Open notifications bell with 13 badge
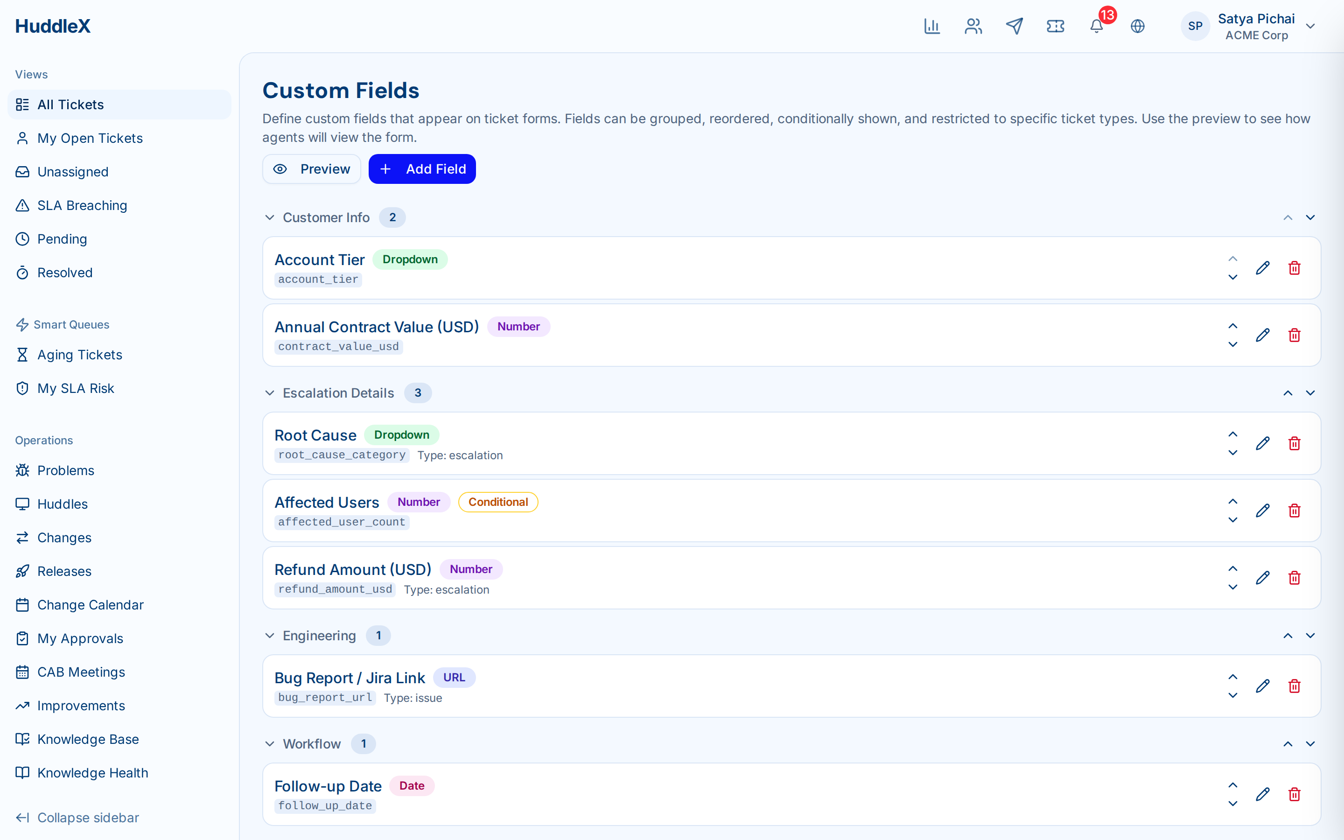This screenshot has width=1344, height=840. pyautogui.click(x=1097, y=26)
